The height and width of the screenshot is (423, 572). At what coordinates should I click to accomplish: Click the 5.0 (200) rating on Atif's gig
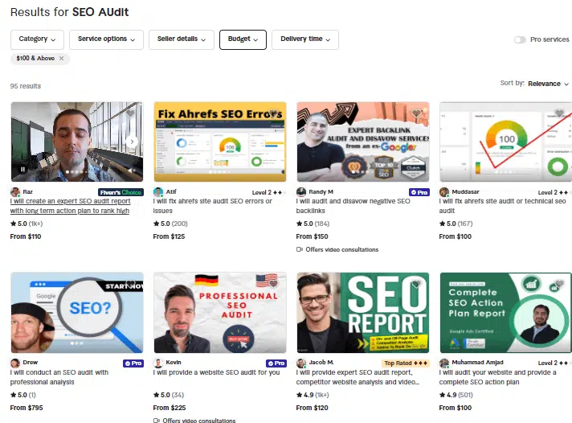tap(170, 224)
